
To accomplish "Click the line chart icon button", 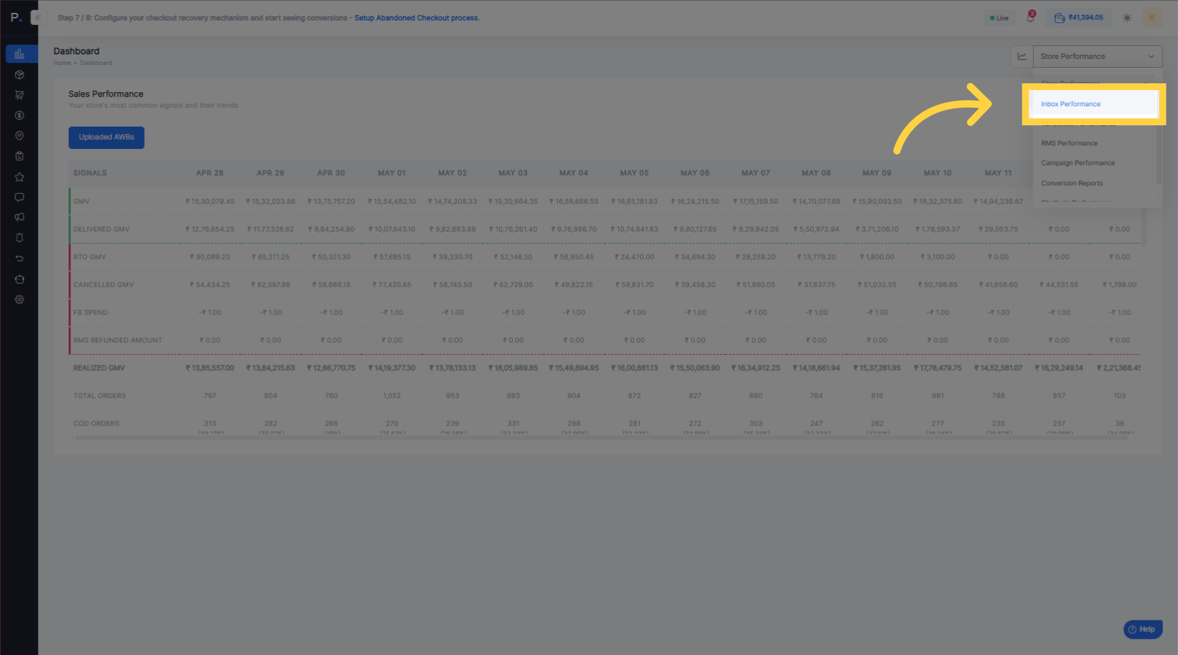I will [x=1022, y=56].
